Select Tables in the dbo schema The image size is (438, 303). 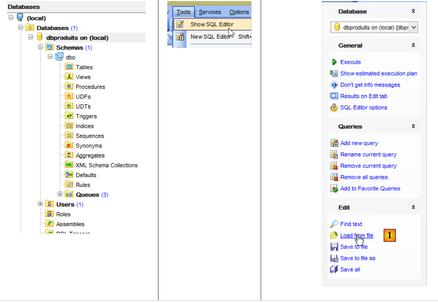(x=84, y=67)
